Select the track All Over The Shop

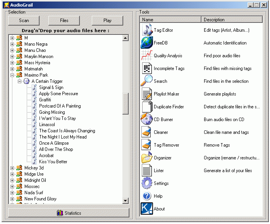pyautogui.click(x=56, y=149)
